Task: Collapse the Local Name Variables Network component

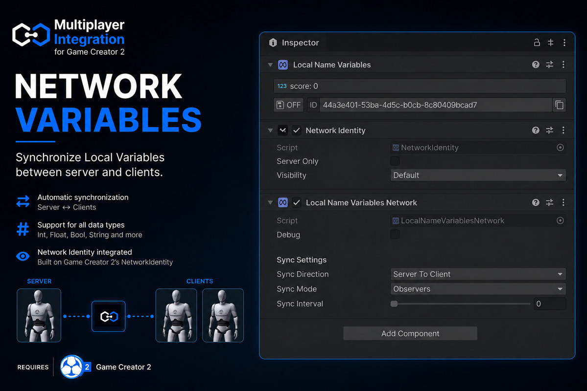Action: tap(270, 203)
